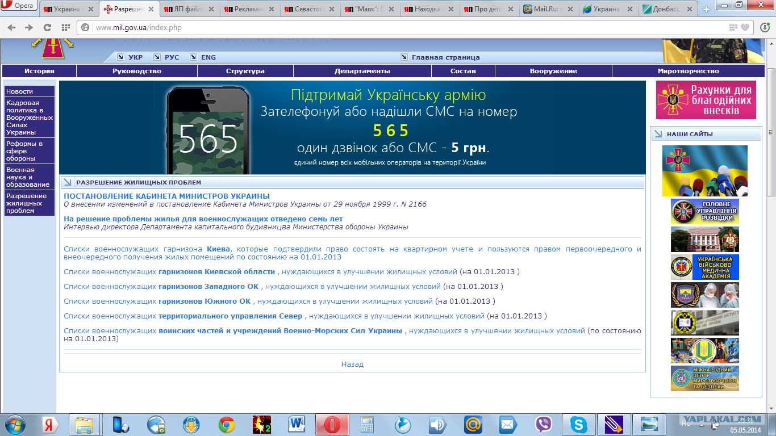
Task: Switch site language to ENG
Action: click(208, 57)
